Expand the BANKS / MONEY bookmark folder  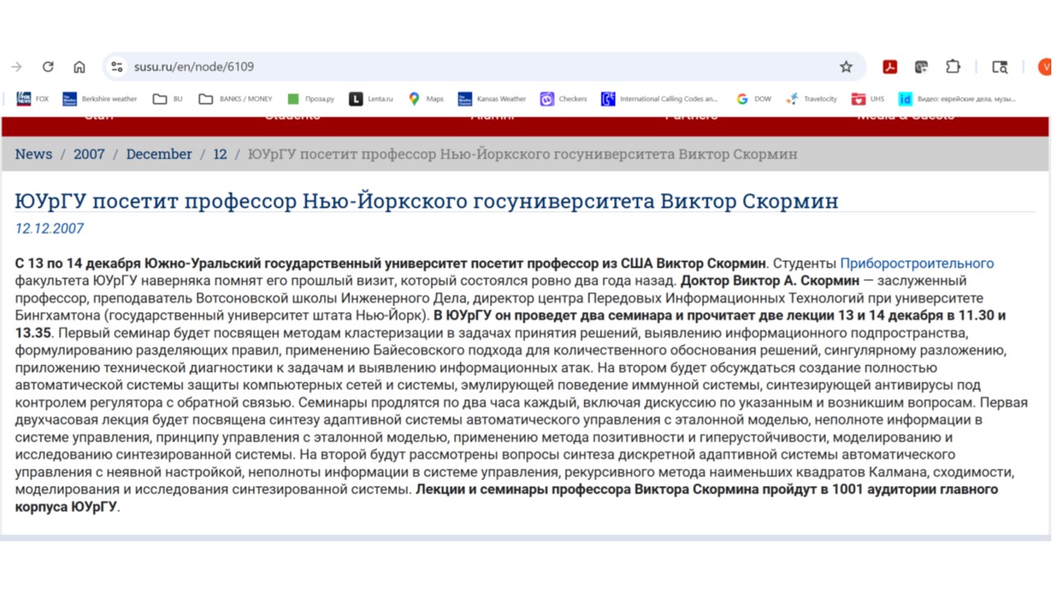point(235,98)
